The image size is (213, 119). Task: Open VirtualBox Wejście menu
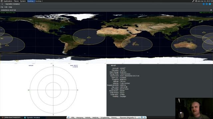tap(96, 118)
